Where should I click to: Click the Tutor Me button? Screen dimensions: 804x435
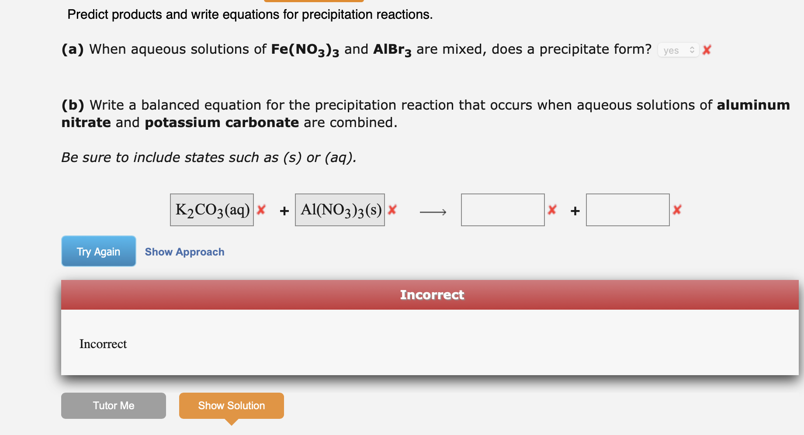113,405
